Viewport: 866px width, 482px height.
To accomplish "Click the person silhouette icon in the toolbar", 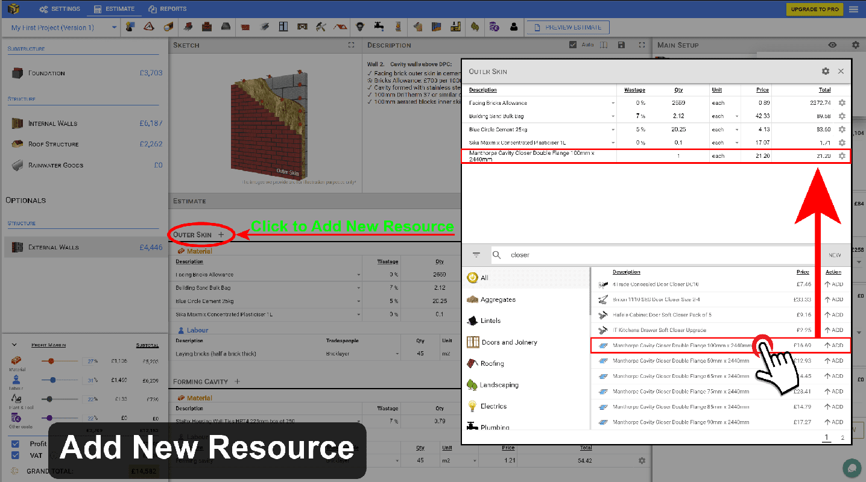I will click(x=514, y=27).
